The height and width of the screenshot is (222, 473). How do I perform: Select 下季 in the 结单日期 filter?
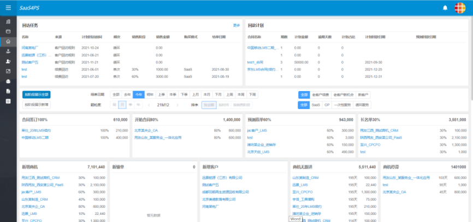184,94
